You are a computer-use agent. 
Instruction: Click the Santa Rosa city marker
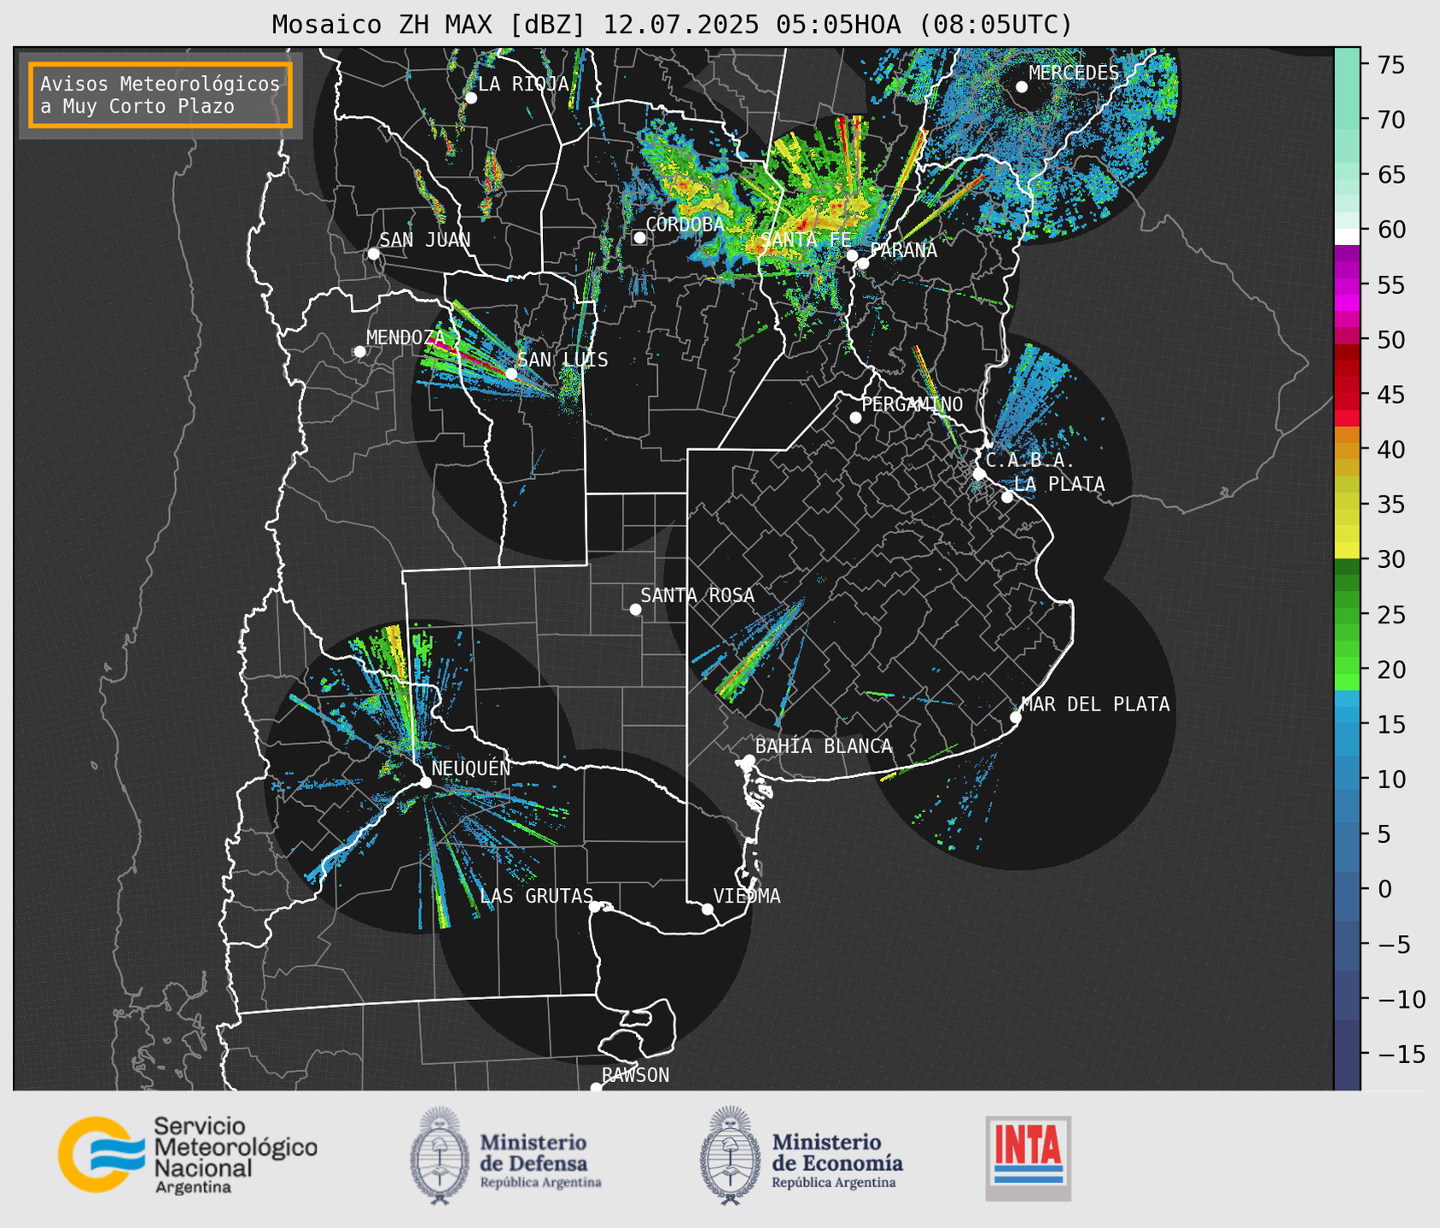(x=635, y=609)
